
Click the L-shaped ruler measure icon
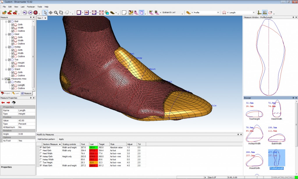(x=259, y=12)
